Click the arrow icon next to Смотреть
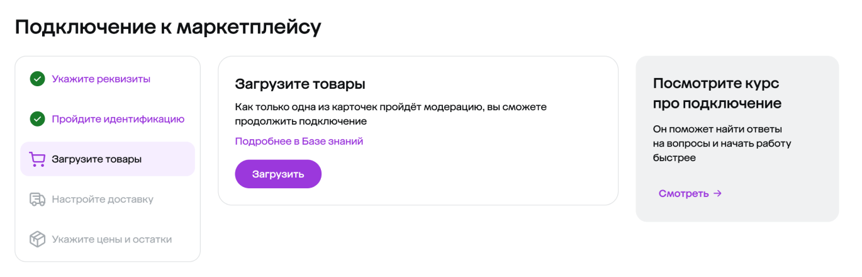862x277 pixels. click(x=717, y=194)
